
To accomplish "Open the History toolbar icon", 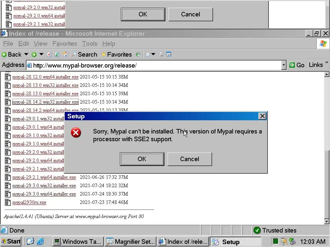I will tap(138, 55).
